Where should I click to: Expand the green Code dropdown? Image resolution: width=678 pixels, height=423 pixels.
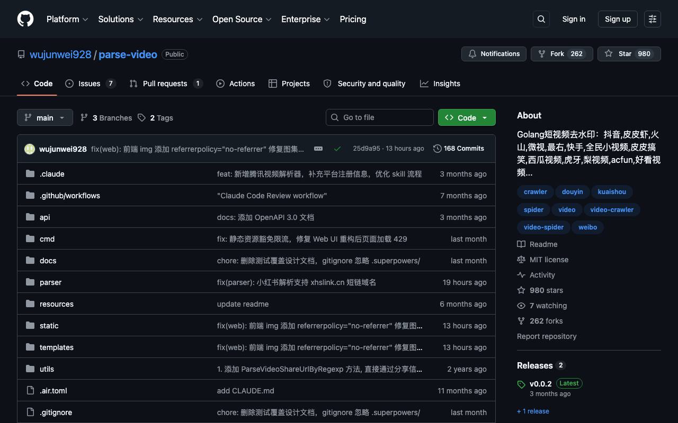pyautogui.click(x=467, y=117)
